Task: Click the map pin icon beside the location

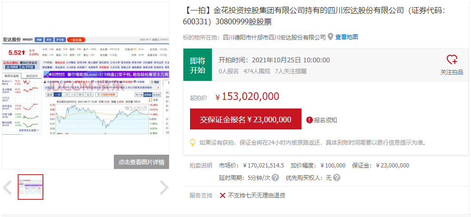Action: [331, 37]
